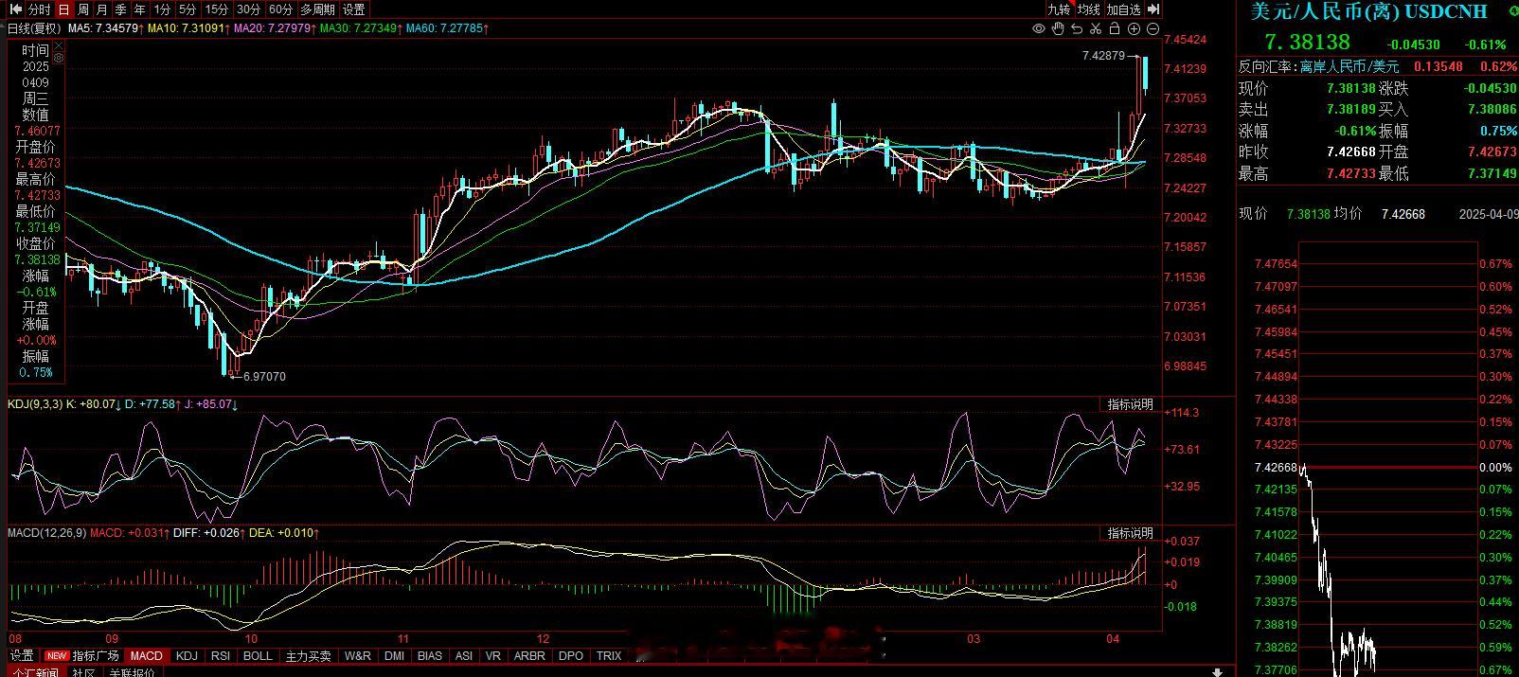The height and width of the screenshot is (677, 1519).
Task: Click the MACD(12,26,9) parameter label
Action: [46, 533]
